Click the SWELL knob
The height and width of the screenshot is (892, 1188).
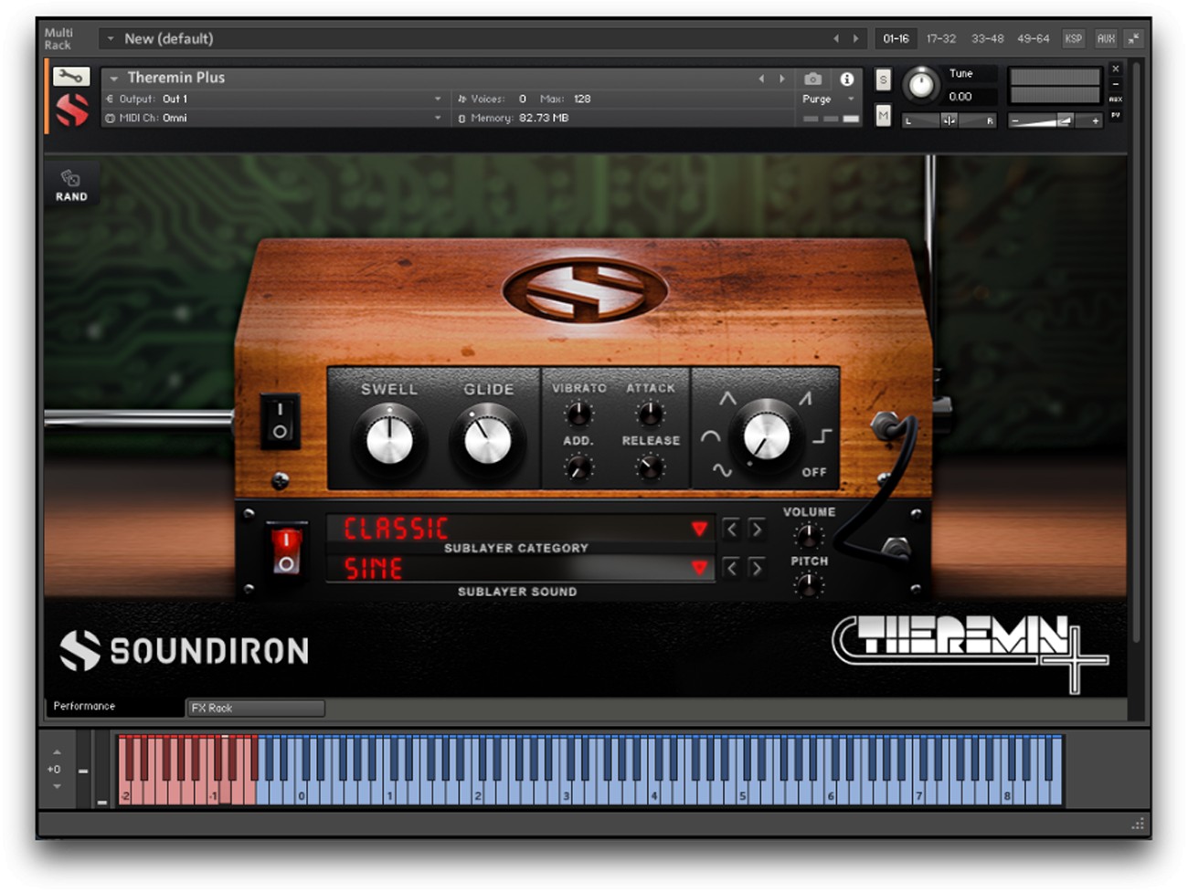389,441
